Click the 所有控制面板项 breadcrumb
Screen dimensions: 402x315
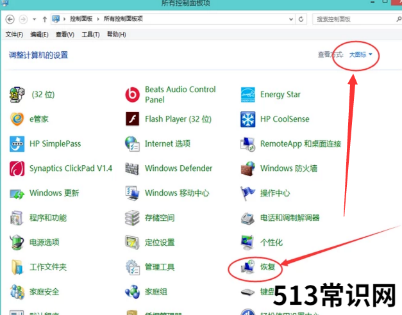[x=123, y=19]
